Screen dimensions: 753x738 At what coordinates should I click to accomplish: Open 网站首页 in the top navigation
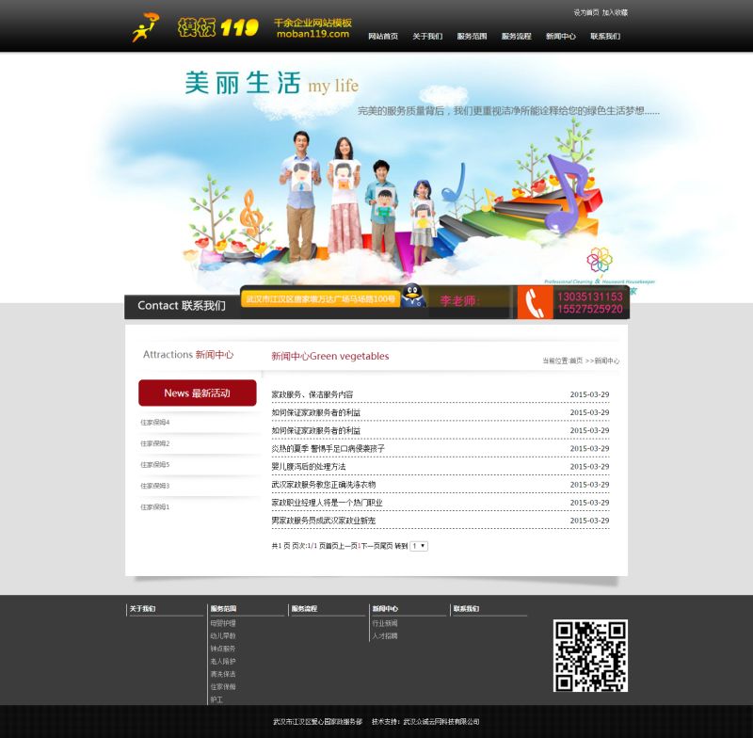pos(383,37)
